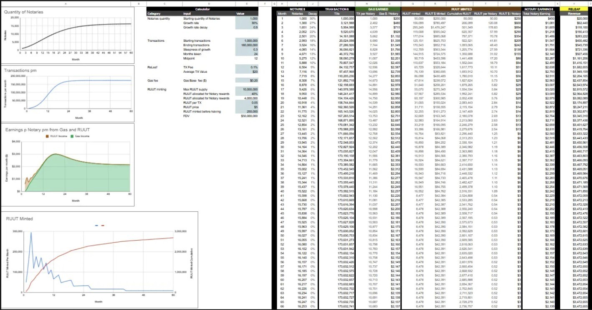Select the Max RUUT supply 10,000,000 cell

(247, 89)
